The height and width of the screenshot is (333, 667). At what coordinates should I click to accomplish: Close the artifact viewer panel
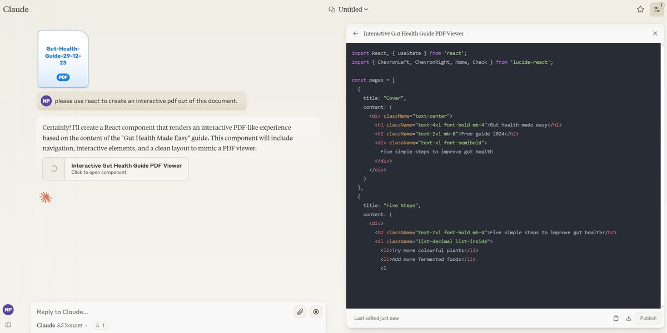tap(655, 33)
